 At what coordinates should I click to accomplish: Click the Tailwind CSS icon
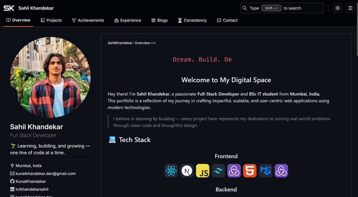click(218, 171)
